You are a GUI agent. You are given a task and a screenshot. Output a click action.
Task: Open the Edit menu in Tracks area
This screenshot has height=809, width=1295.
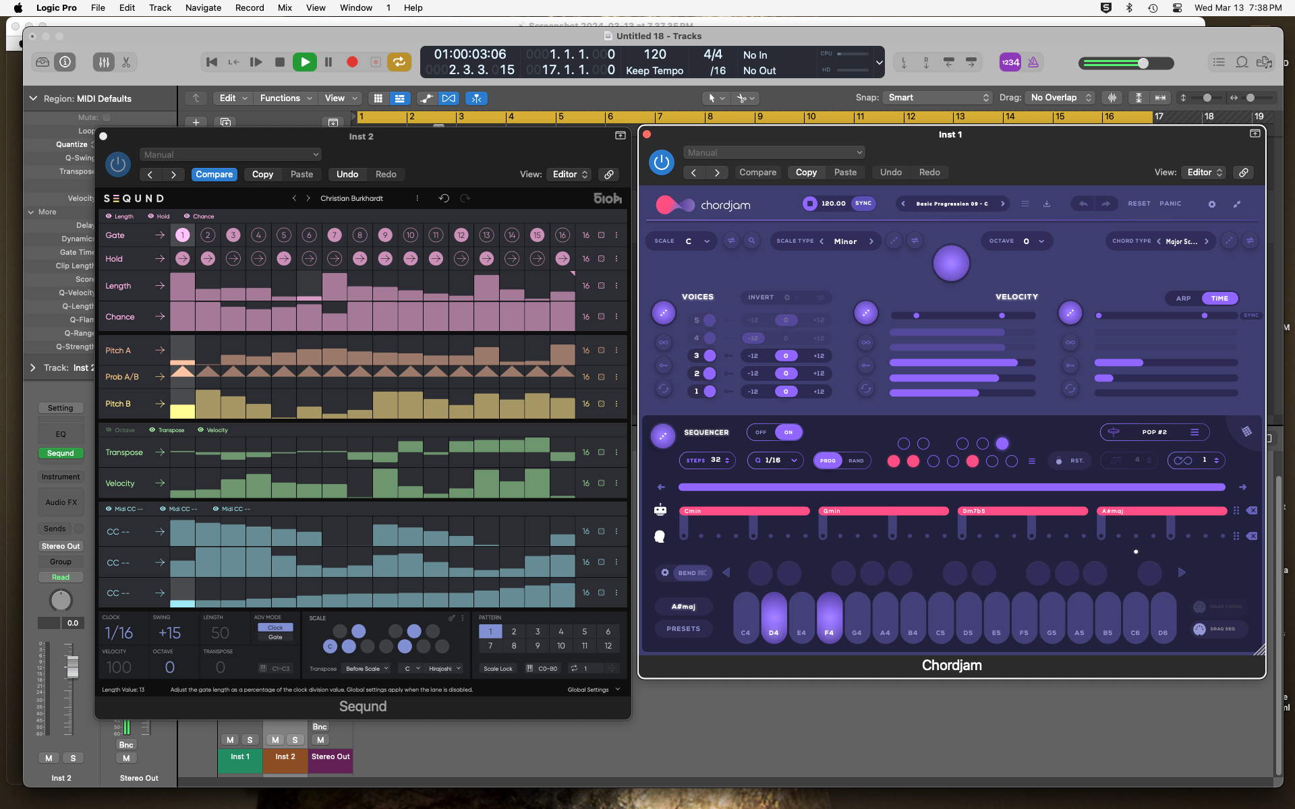233,98
